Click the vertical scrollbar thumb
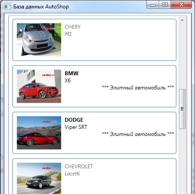The image size is (195, 194). coord(182,109)
